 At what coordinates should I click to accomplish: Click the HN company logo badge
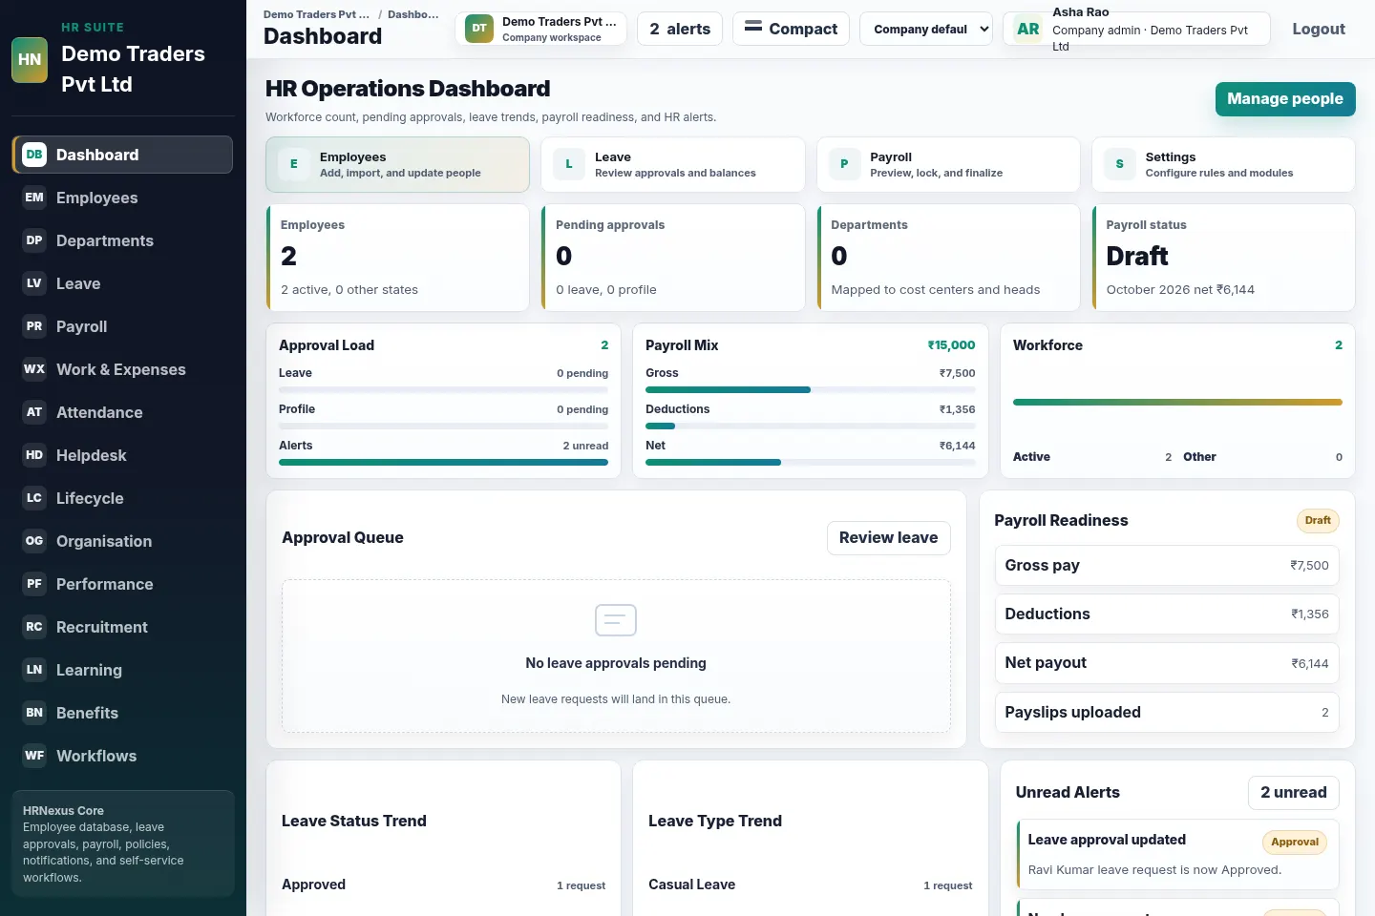click(x=30, y=59)
